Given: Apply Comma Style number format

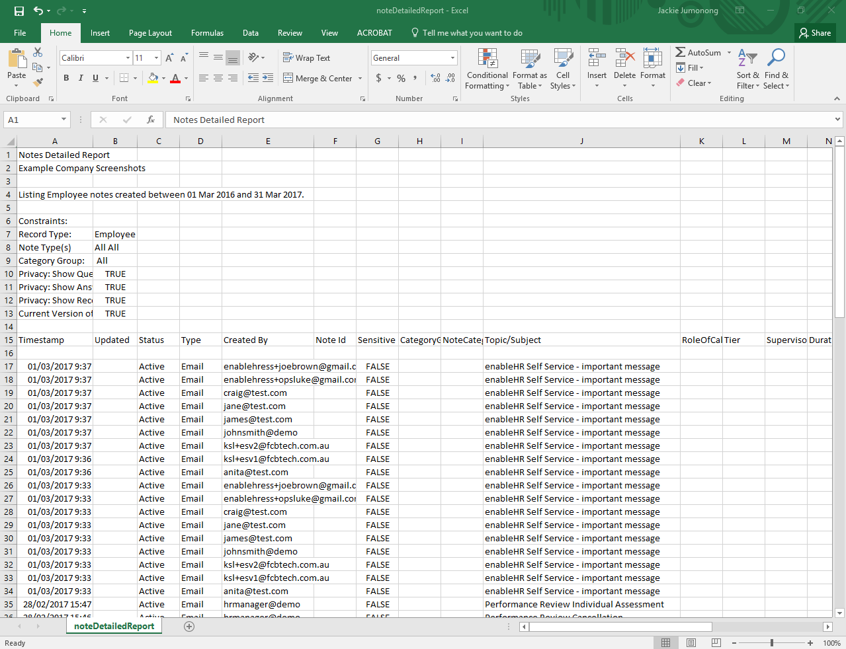Looking at the screenshot, I should [x=415, y=78].
